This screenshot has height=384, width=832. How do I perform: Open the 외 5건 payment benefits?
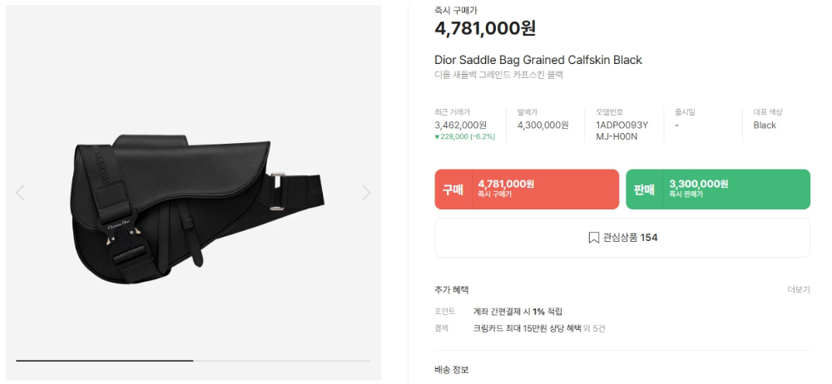594,328
